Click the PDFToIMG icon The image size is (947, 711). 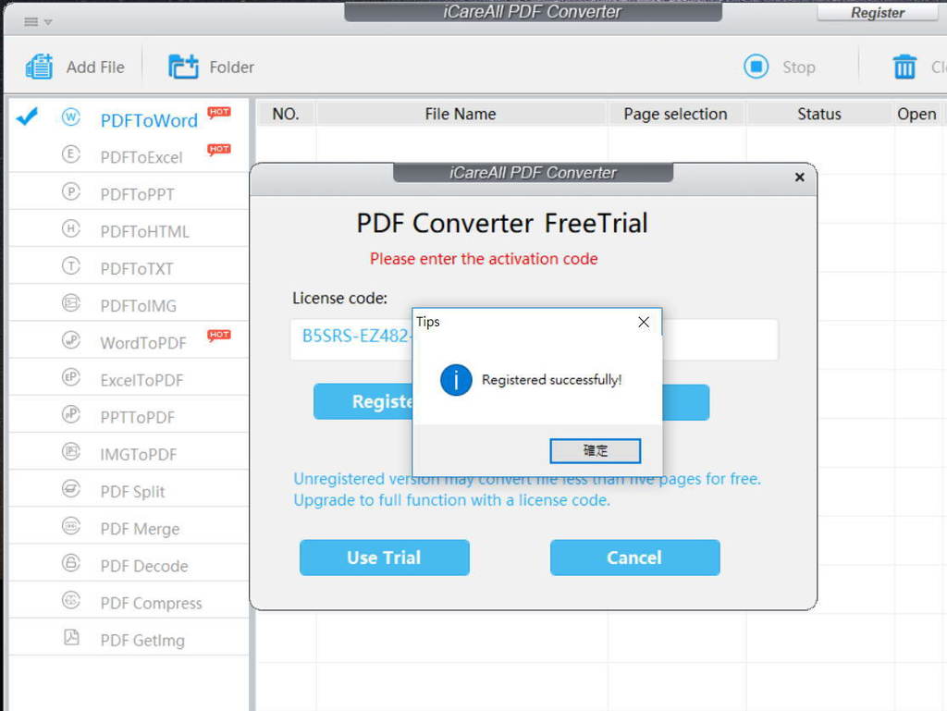tap(70, 303)
